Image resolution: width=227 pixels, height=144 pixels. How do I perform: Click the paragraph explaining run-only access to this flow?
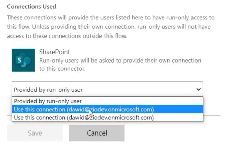111,27
